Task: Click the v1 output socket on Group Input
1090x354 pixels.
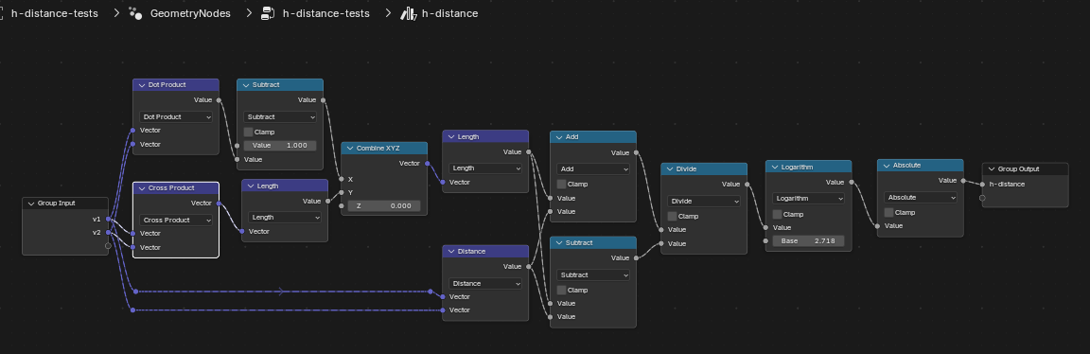Action: coord(109,219)
